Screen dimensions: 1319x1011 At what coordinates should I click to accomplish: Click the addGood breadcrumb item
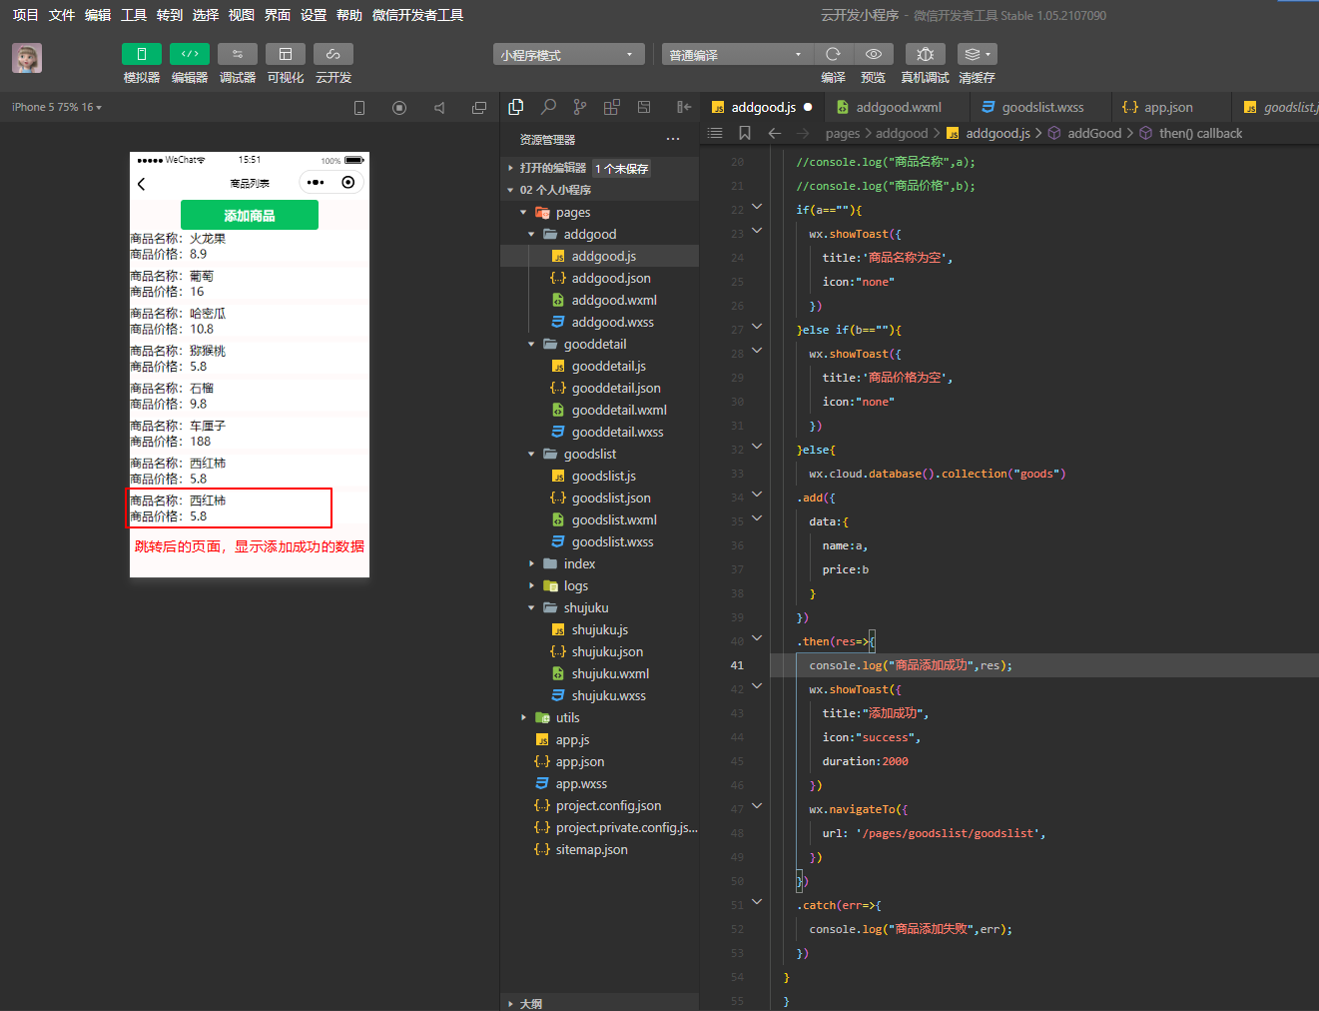pyautogui.click(x=1094, y=133)
